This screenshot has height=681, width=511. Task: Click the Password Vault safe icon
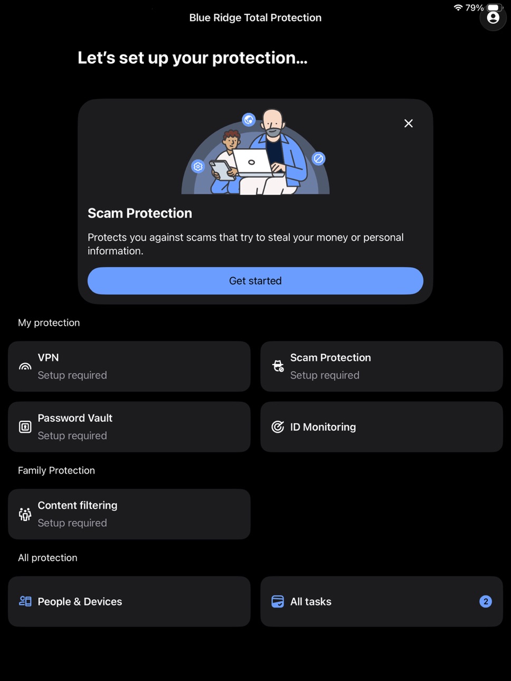pyautogui.click(x=25, y=427)
